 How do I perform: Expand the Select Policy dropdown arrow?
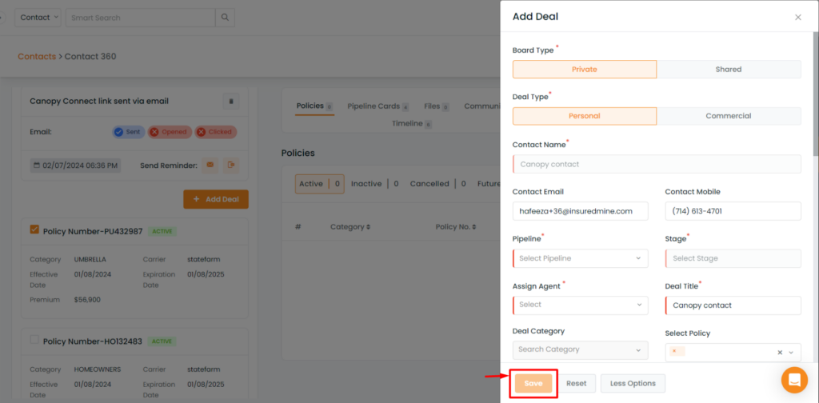[x=791, y=353]
